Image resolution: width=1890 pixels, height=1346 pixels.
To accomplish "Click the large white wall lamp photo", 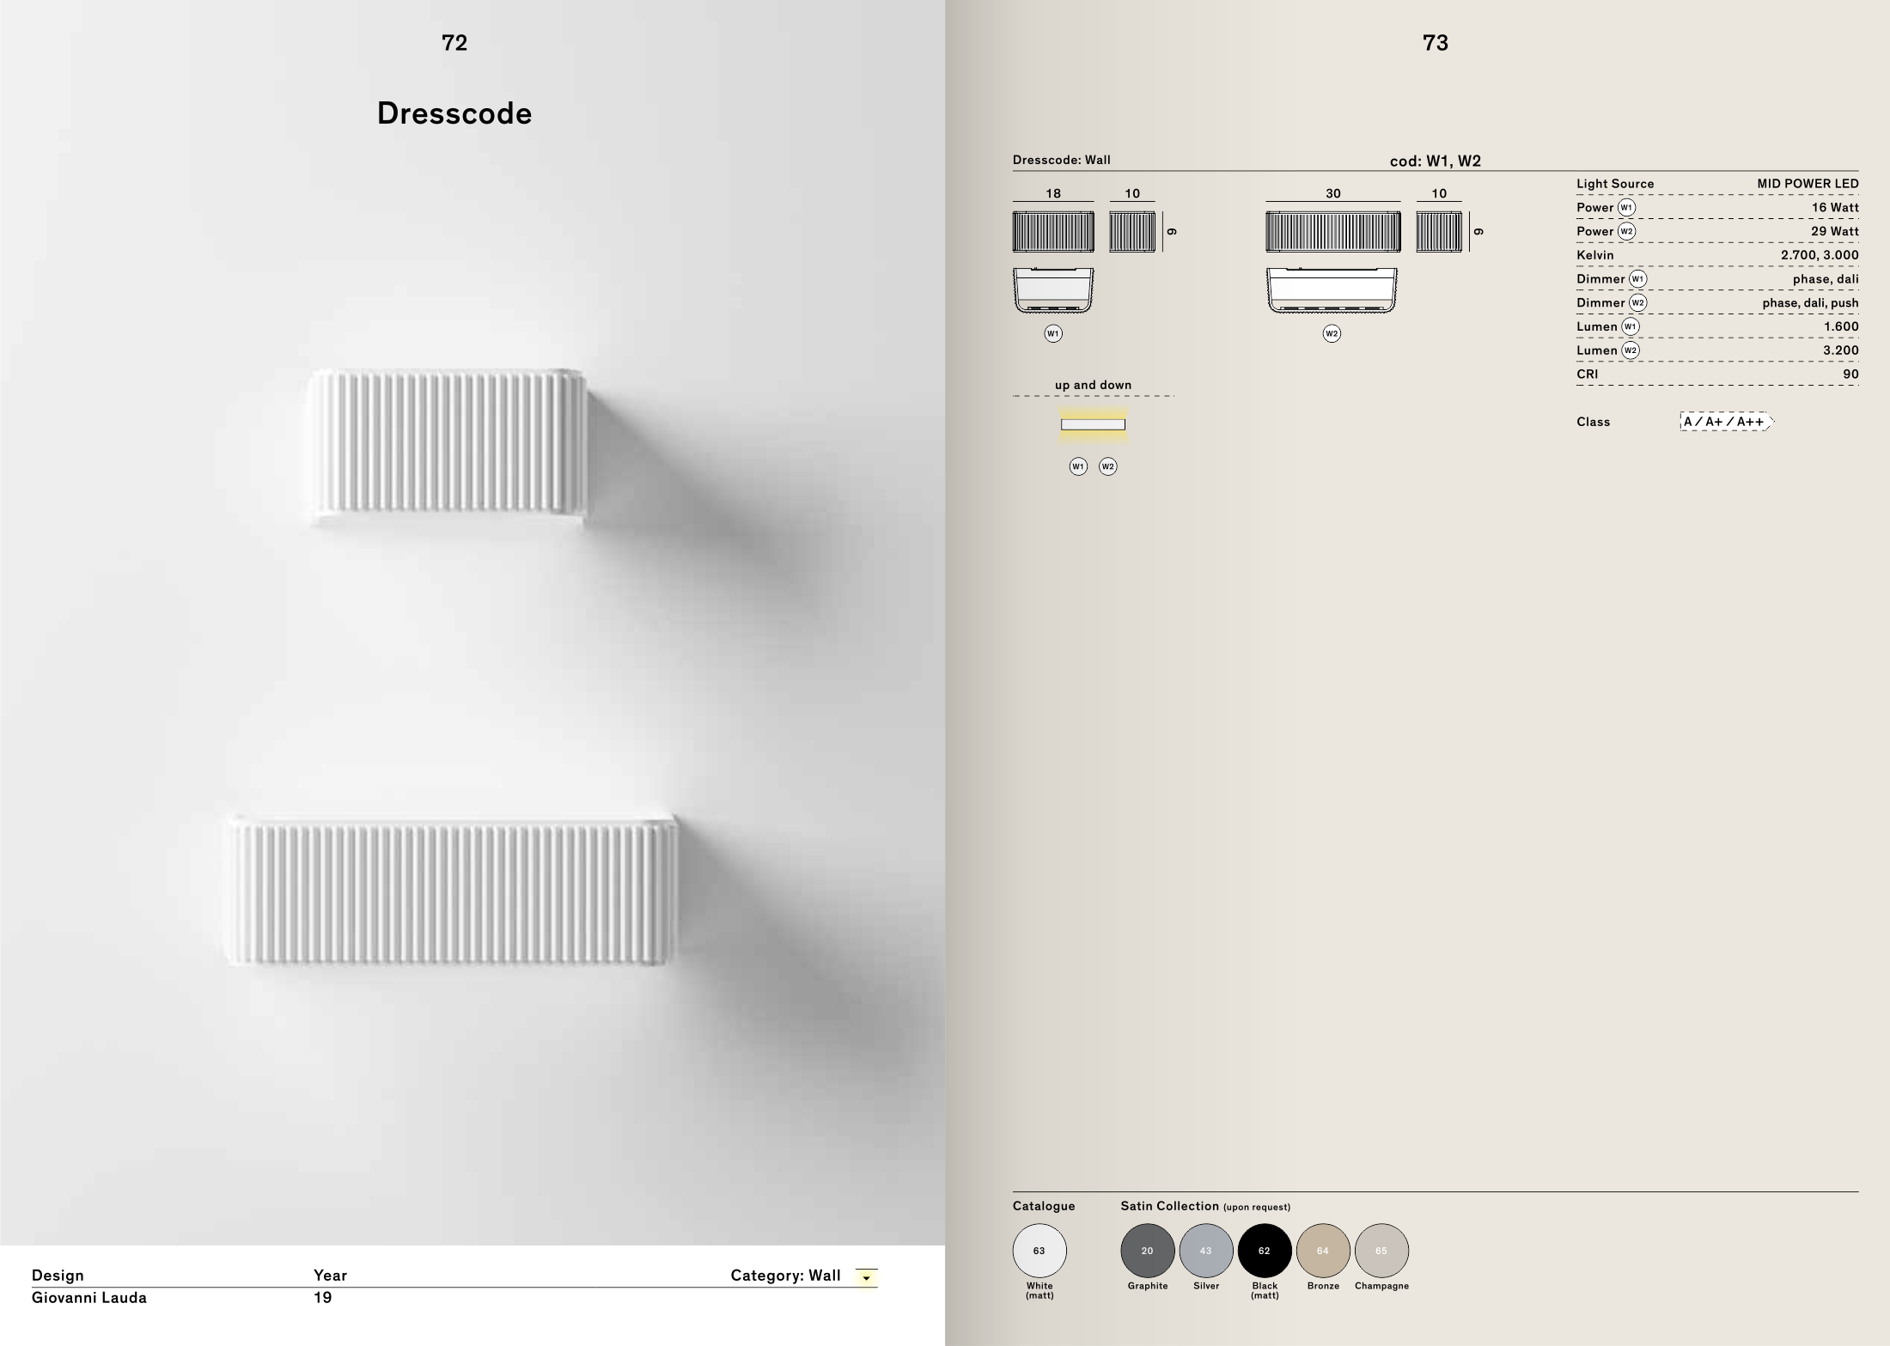I will 453,891.
